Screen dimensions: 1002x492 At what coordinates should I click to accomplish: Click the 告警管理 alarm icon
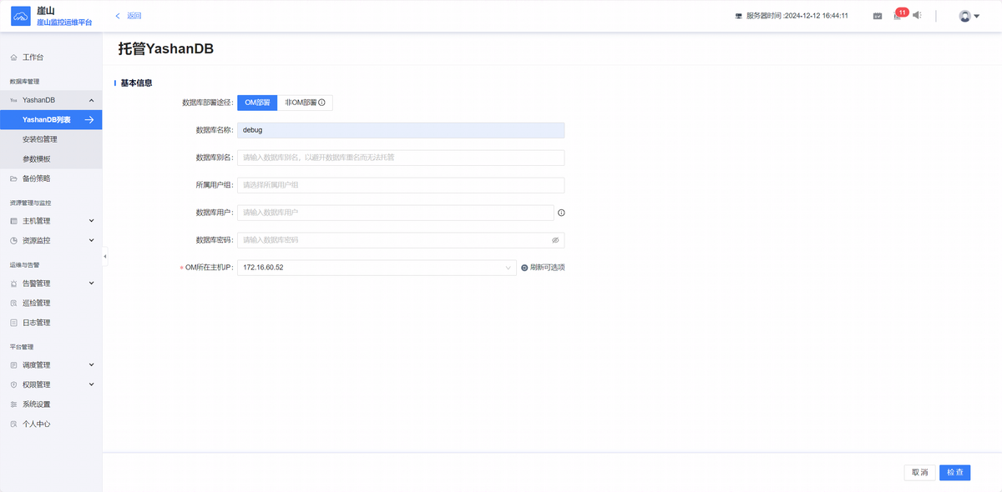click(13, 284)
